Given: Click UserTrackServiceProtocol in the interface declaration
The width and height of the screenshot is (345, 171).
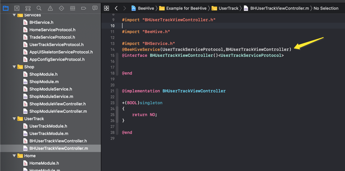Looking at the screenshot, I should click(x=250, y=56).
